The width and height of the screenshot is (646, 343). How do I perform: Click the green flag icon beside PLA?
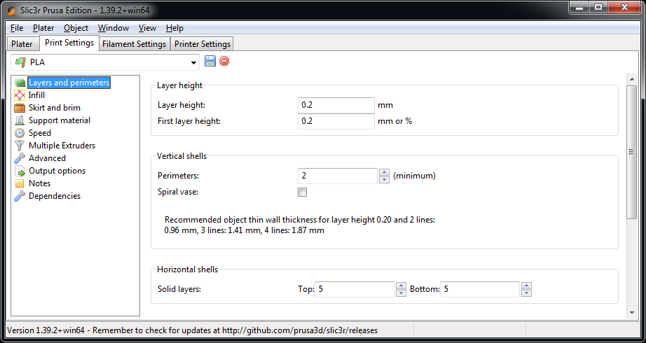pos(20,62)
